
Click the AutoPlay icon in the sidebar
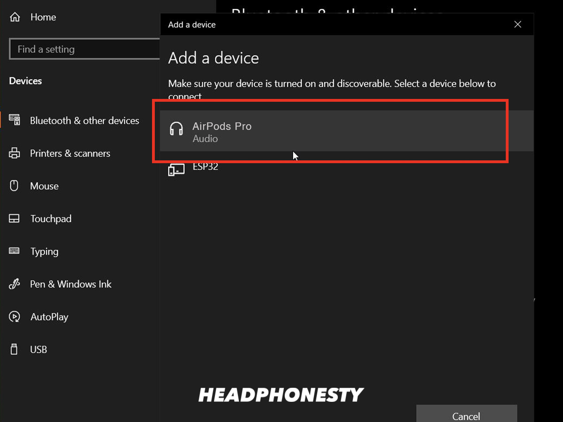[x=15, y=317]
